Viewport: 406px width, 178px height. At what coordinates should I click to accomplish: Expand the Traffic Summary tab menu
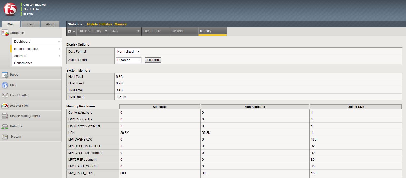[106, 31]
